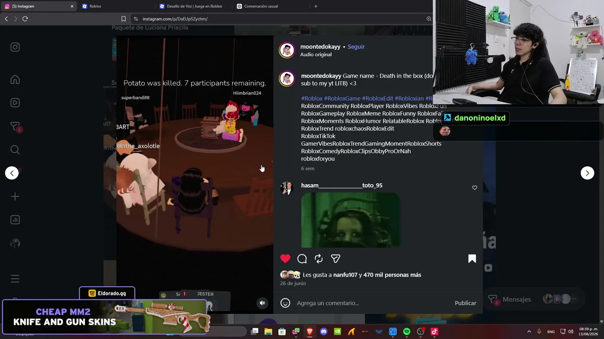The image size is (604, 339).
Task: Open moontedokayy avatar in post header
Action: (287, 50)
